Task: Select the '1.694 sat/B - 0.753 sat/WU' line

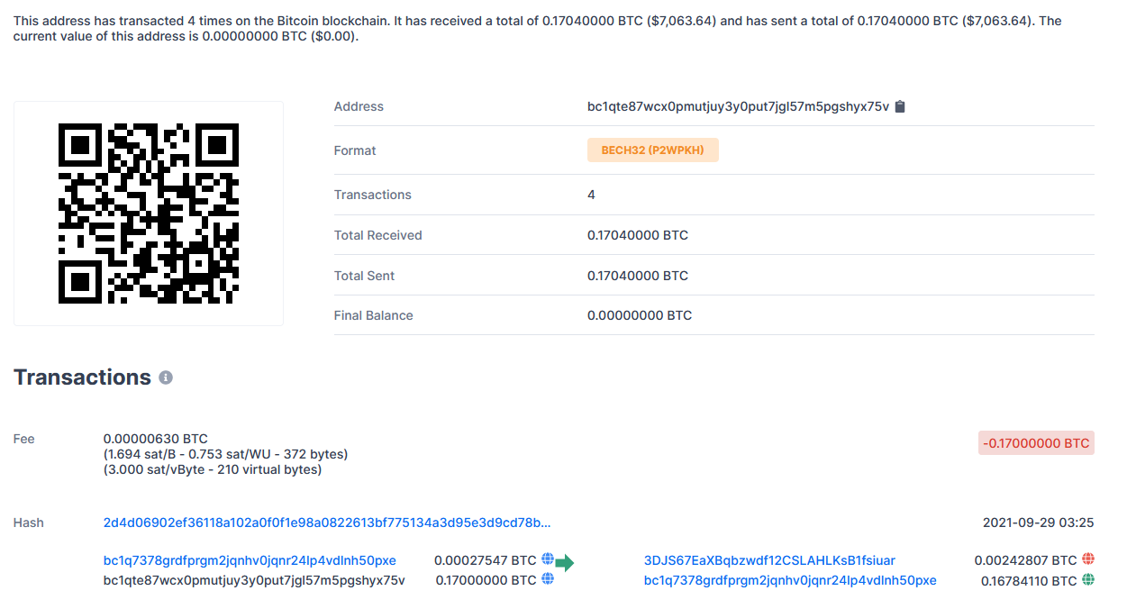Action: tap(226, 454)
